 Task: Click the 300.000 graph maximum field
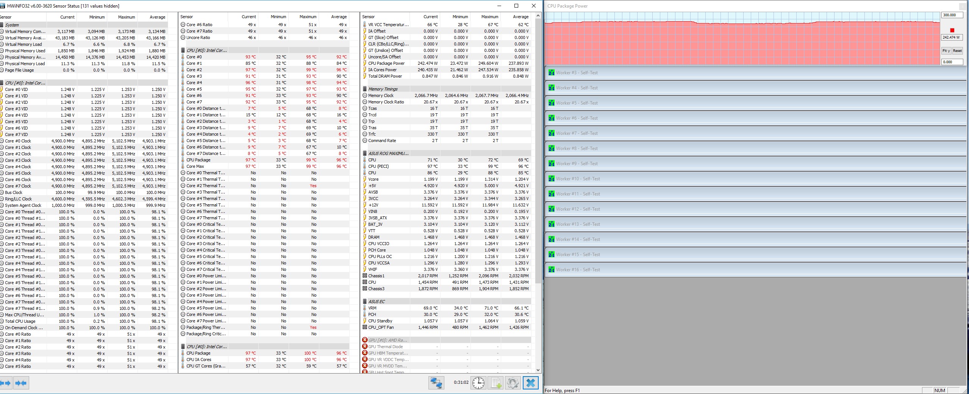[951, 15]
